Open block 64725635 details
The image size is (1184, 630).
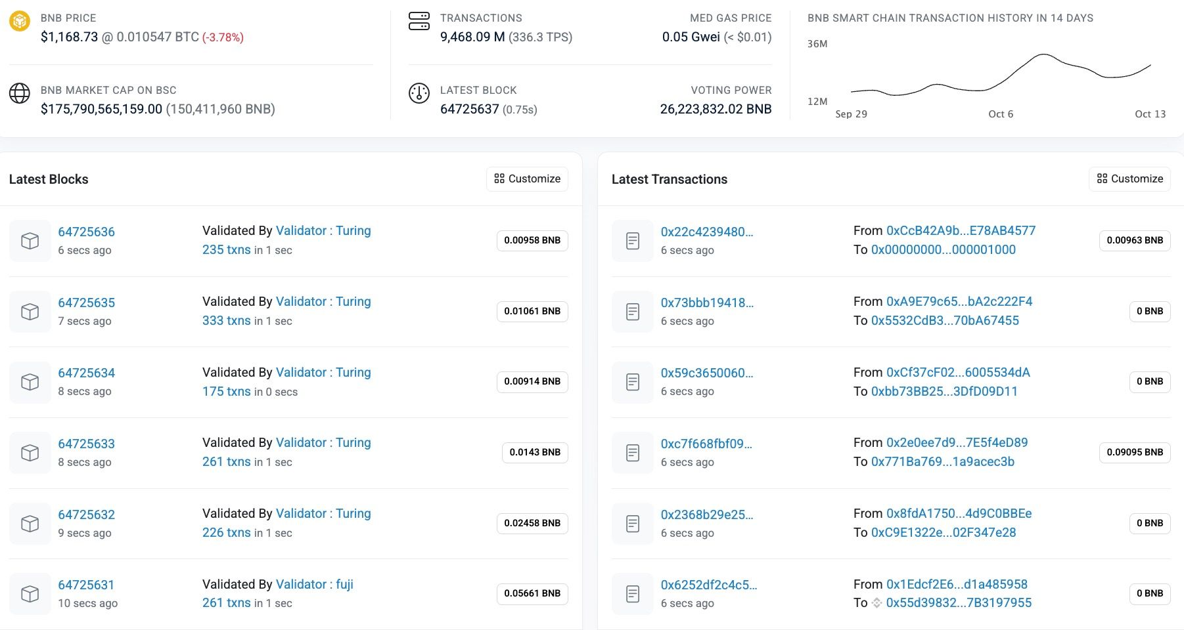[x=86, y=303]
